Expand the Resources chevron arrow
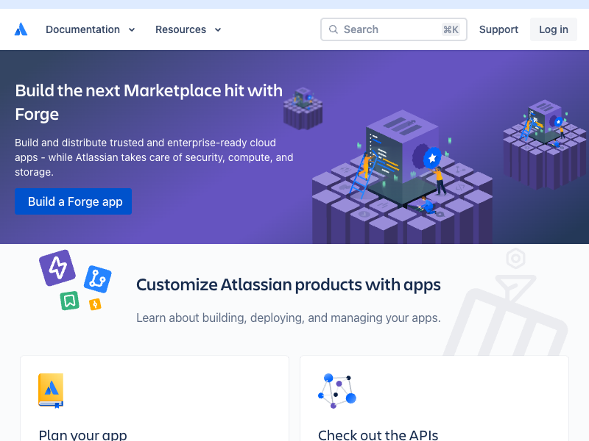 tap(218, 29)
